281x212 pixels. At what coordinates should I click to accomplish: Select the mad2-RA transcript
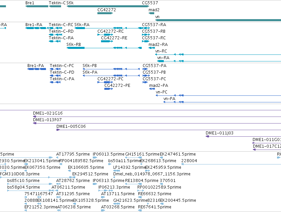pyautogui.click(x=158, y=45)
